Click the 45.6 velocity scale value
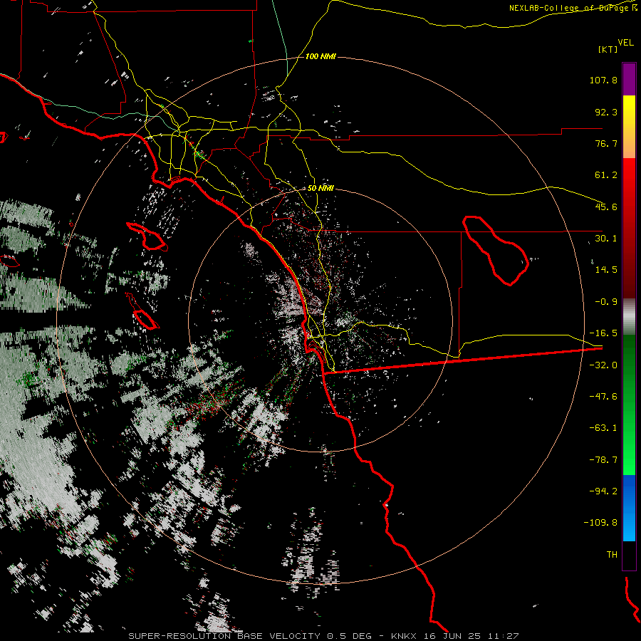Viewport: 641px width, 641px height. coord(606,207)
